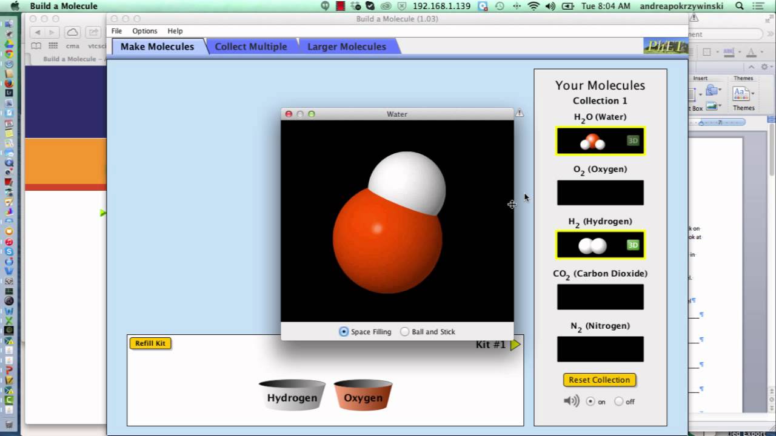Click the Share button in Safari toolbar

click(93, 32)
